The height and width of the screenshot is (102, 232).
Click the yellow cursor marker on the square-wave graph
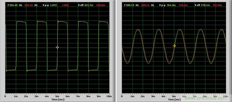point(57,47)
